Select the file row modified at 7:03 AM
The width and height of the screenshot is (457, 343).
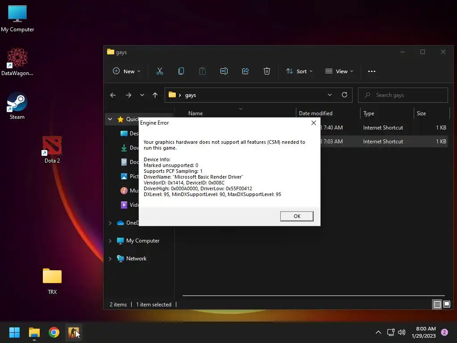384,142
